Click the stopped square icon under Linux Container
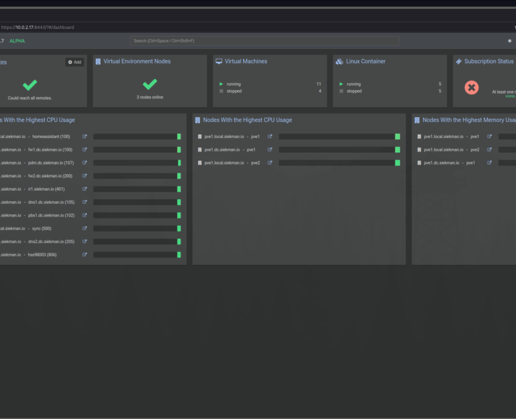The image size is (516, 419). (x=341, y=91)
